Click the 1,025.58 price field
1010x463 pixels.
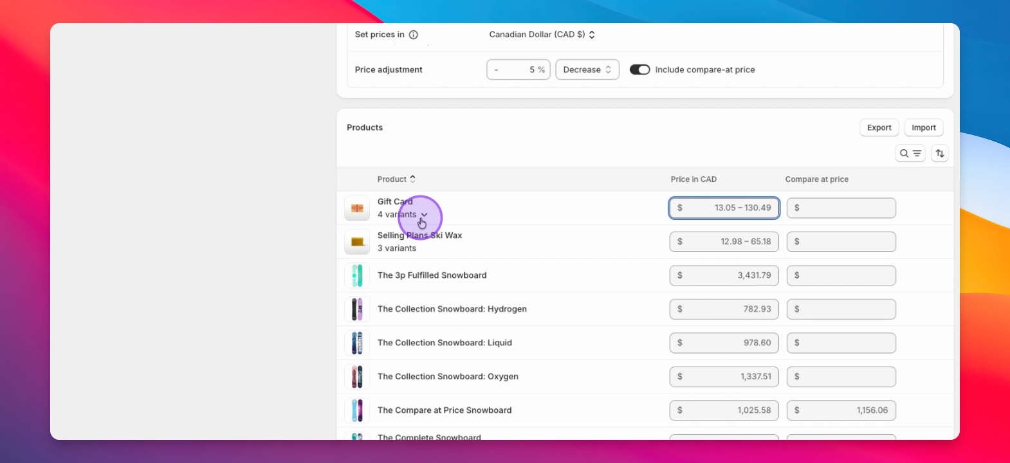[724, 410]
